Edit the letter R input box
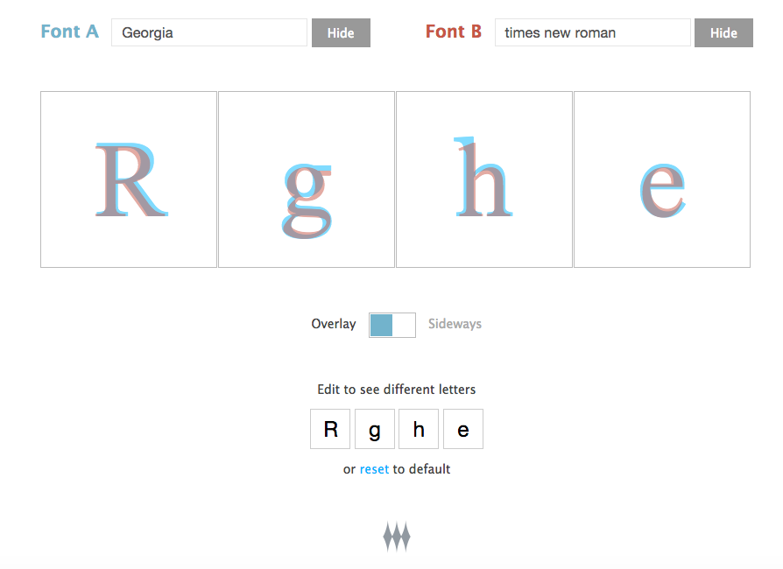This screenshot has height=569, width=783. [330, 429]
